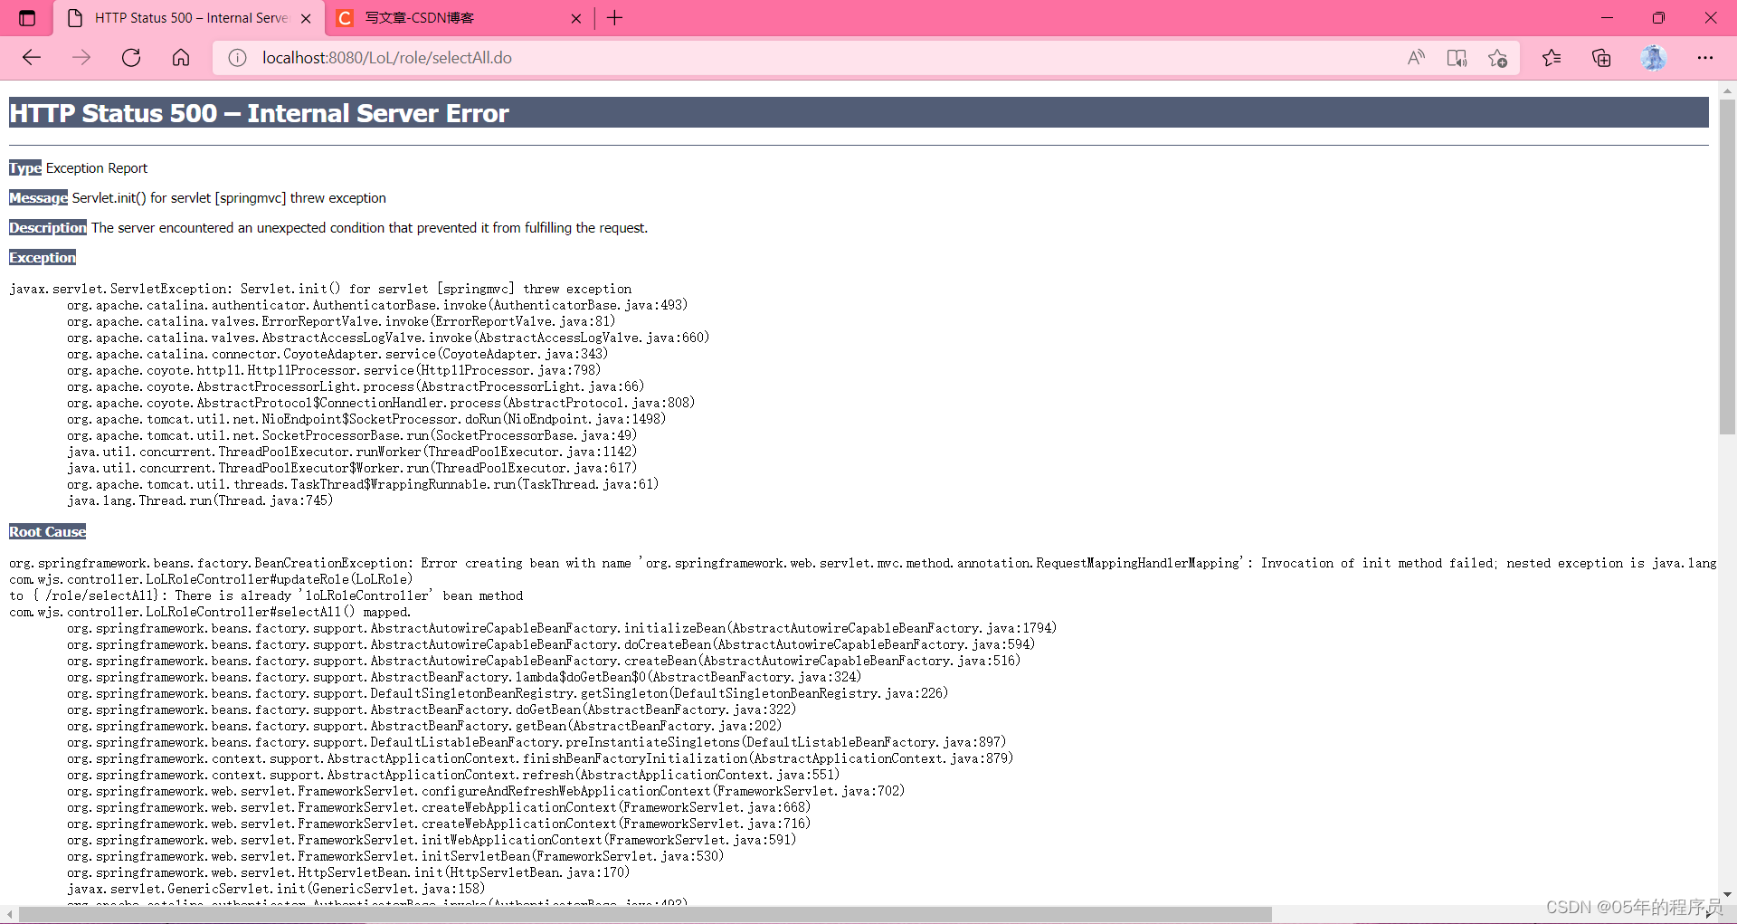The width and height of the screenshot is (1737, 924).
Task: Enter Immersive Reader mode
Action: 1457,57
